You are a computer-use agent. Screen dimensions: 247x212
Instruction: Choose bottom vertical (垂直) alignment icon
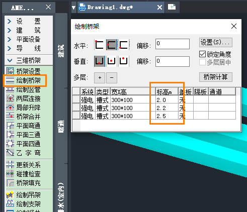[100, 61]
